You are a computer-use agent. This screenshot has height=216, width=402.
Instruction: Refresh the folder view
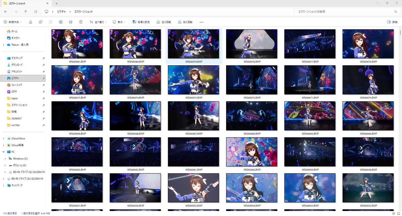pyautogui.click(x=36, y=12)
